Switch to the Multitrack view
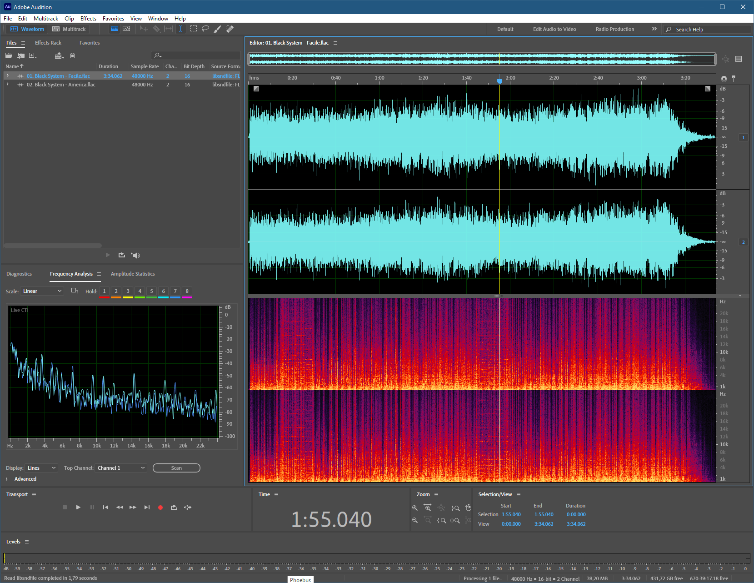The width and height of the screenshot is (754, 583). point(69,29)
